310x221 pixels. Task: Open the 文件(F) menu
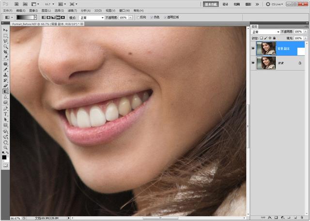pos(8,11)
